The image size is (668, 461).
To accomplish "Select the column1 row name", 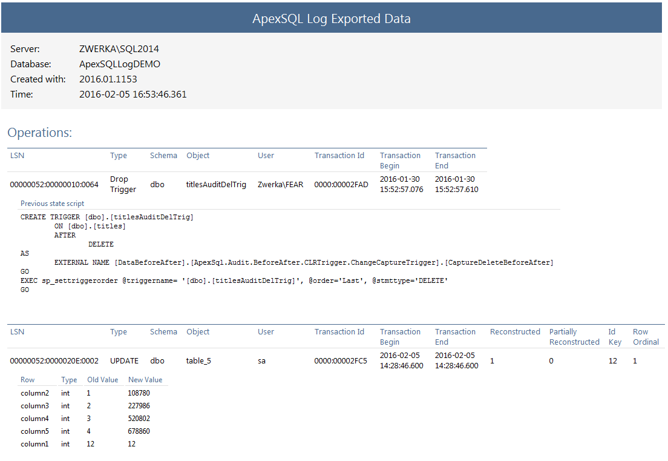I will coord(35,445).
